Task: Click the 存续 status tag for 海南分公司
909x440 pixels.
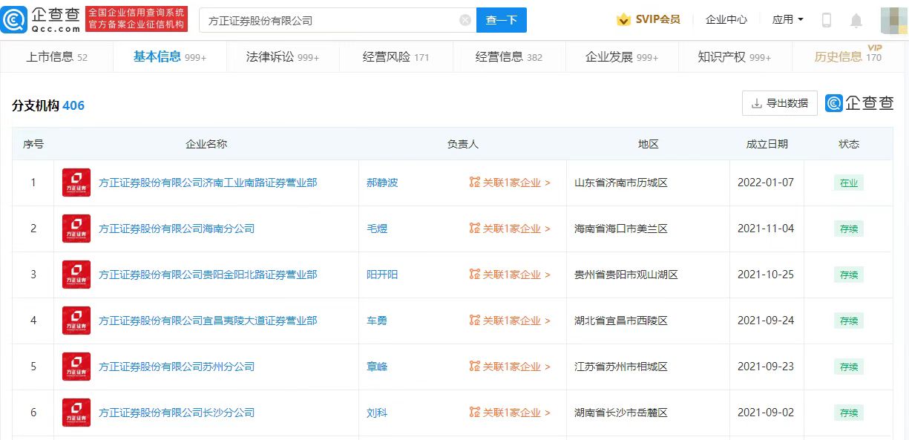Action: tap(849, 229)
